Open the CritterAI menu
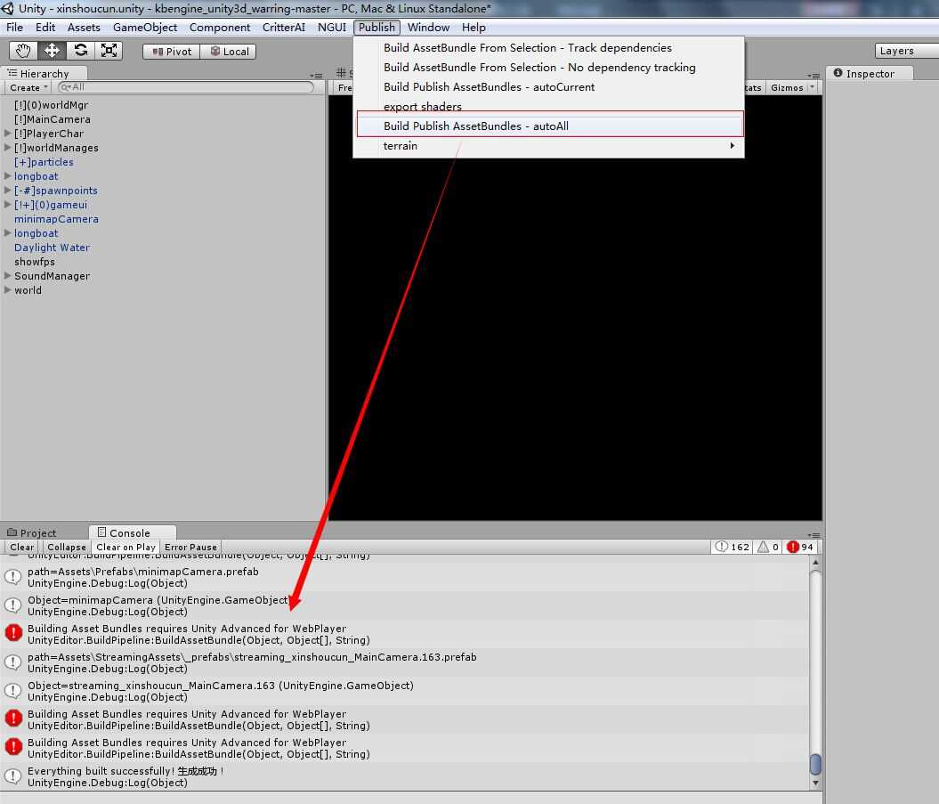The height and width of the screenshot is (804, 939). [284, 28]
